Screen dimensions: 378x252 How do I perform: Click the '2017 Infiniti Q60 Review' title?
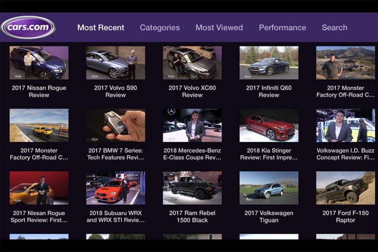pos(269,92)
